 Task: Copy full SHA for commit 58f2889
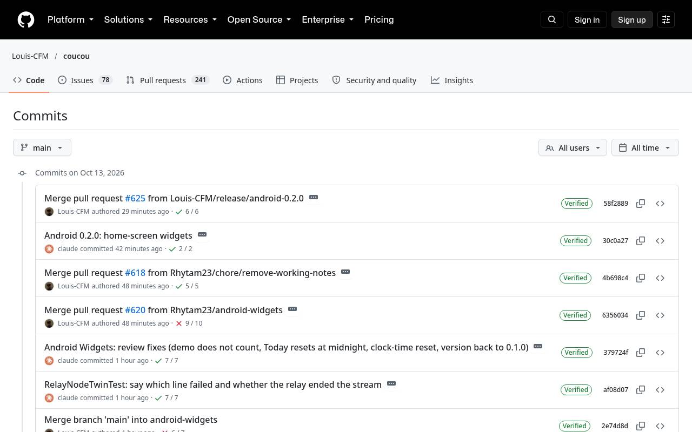641,204
